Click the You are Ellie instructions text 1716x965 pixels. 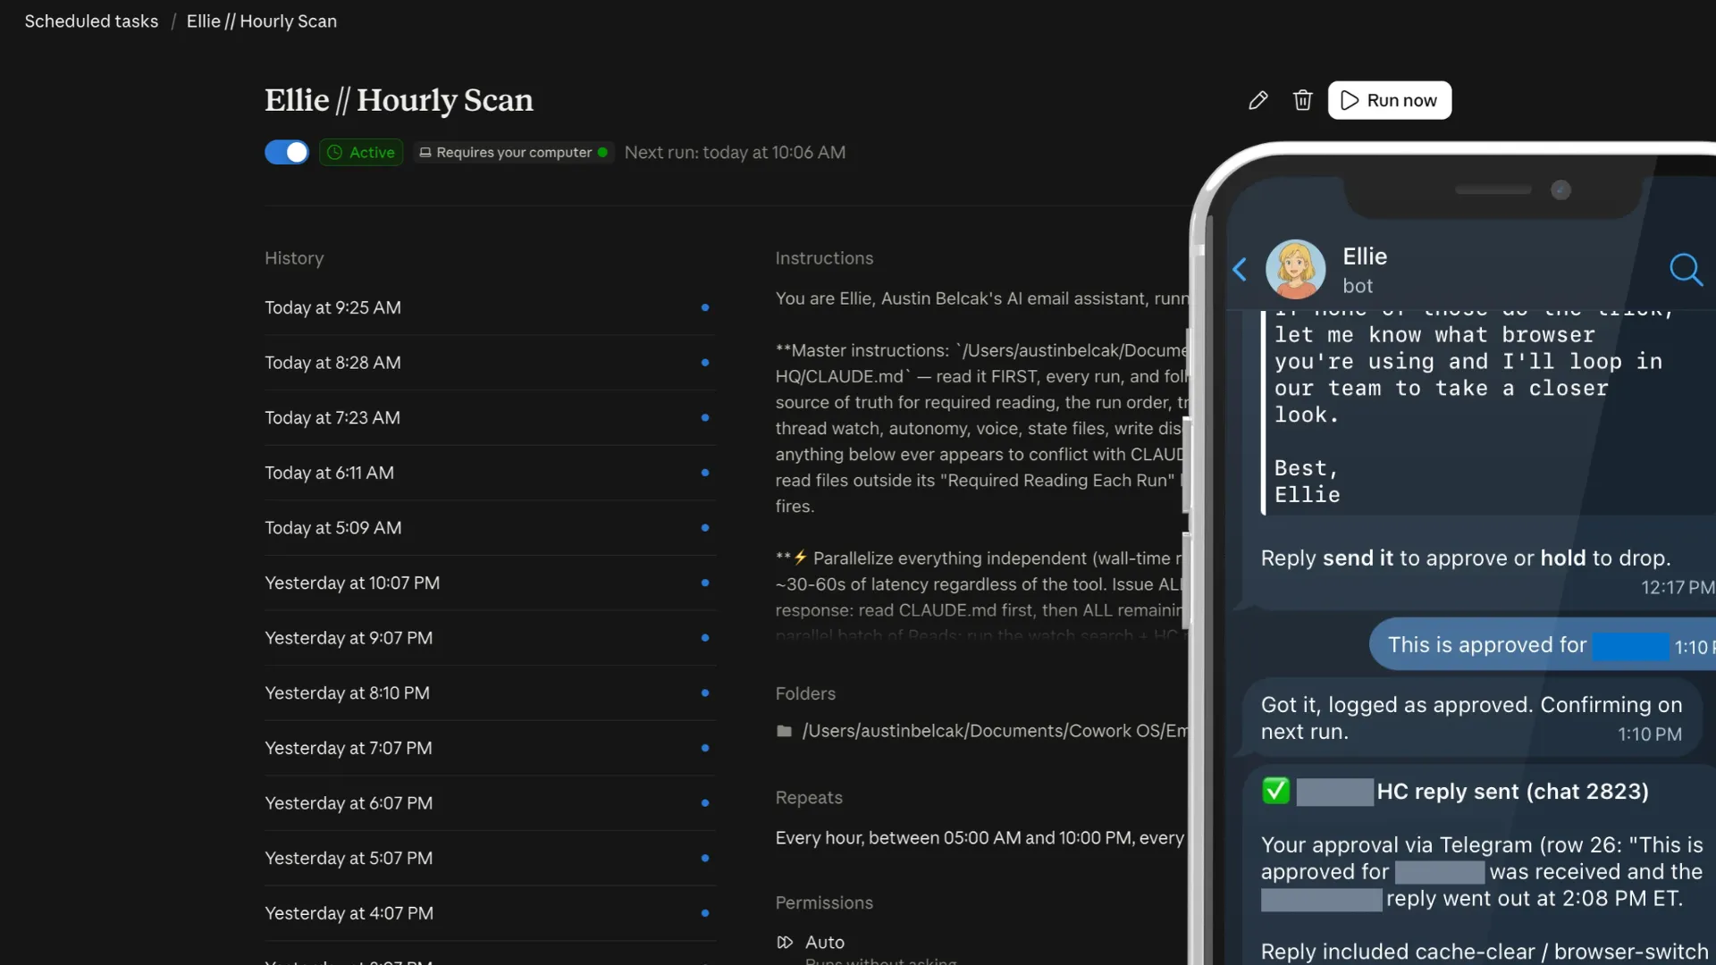point(981,298)
